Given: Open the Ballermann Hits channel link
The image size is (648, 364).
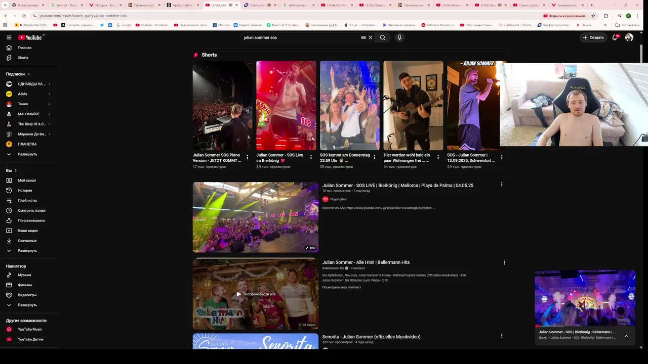Looking at the screenshot, I should pyautogui.click(x=333, y=268).
